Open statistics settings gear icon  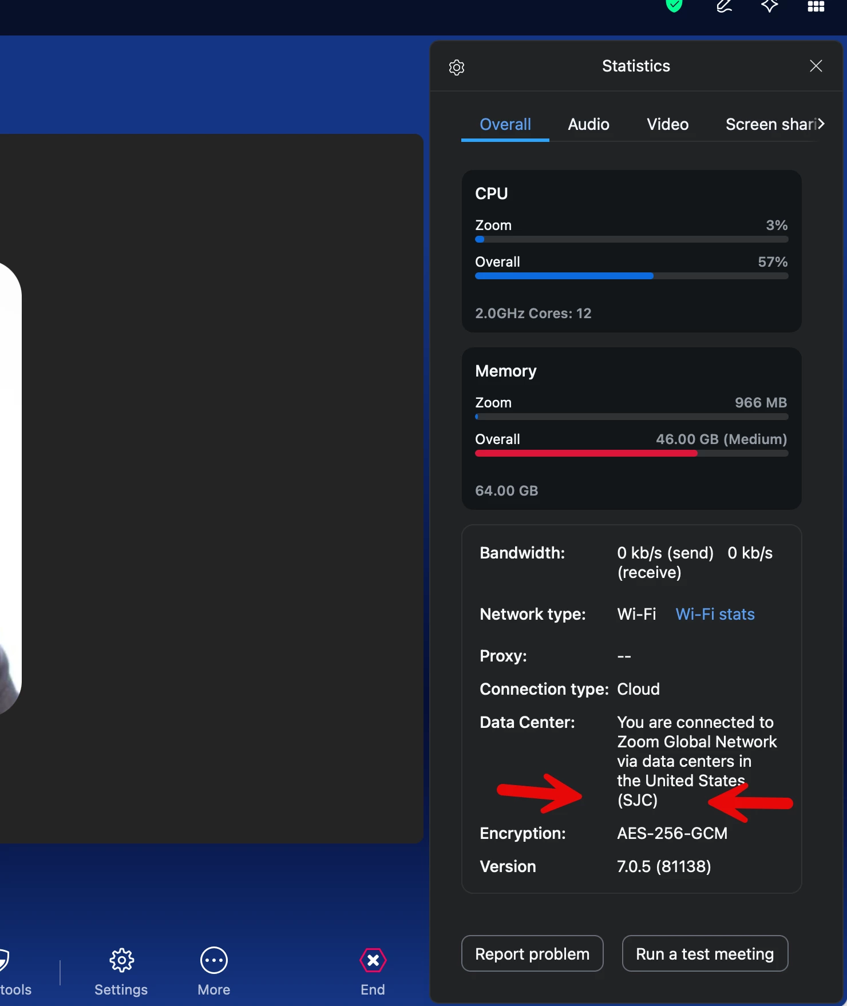pyautogui.click(x=457, y=67)
